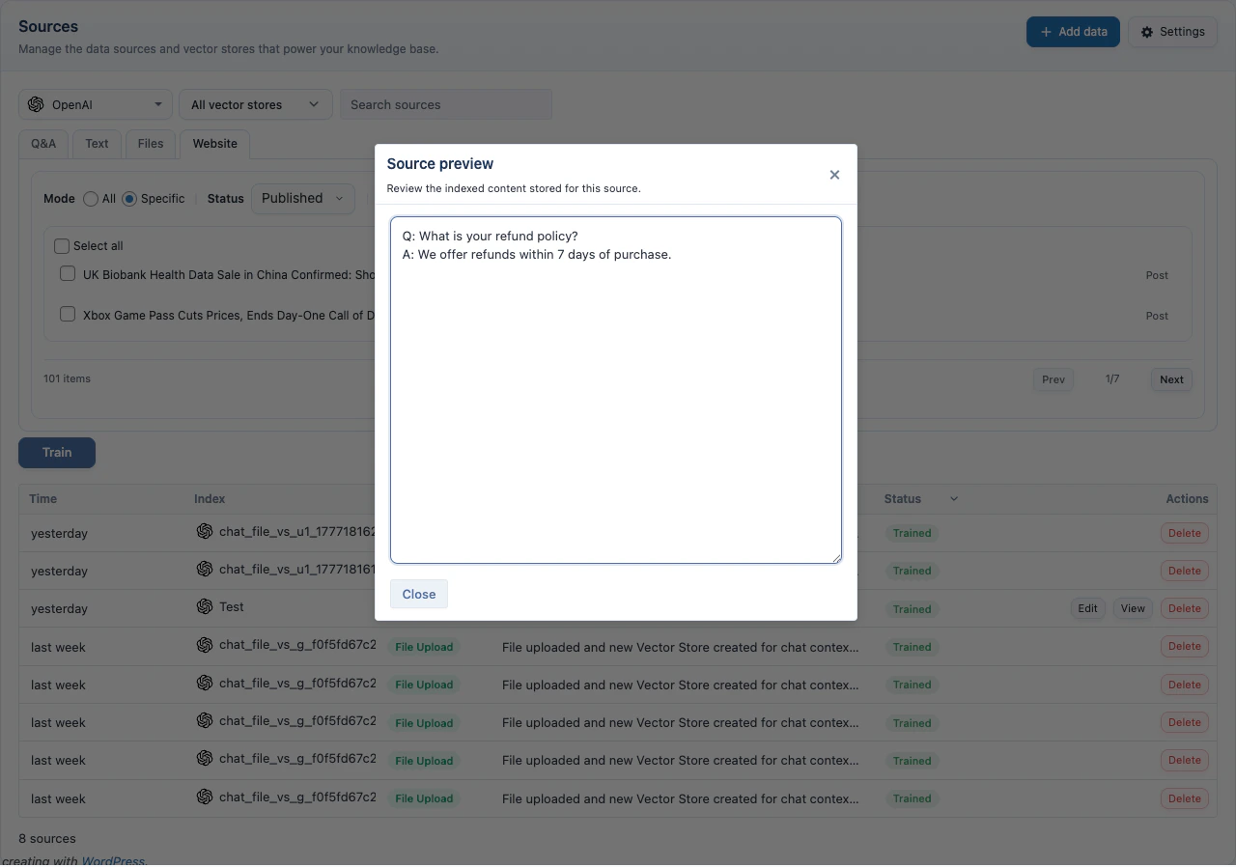Expand the All vector stores dropdown
The width and height of the screenshot is (1236, 867).
click(254, 104)
